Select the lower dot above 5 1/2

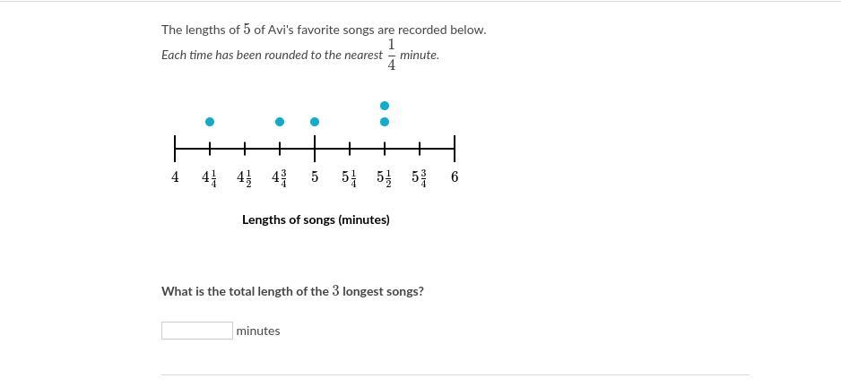pos(385,122)
